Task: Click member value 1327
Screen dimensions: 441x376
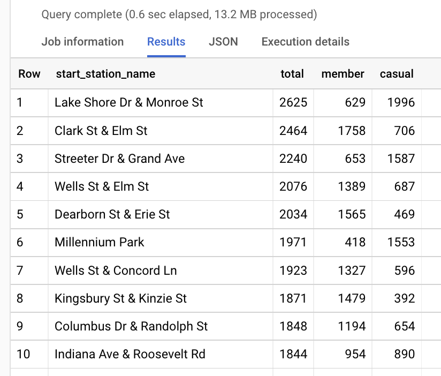Action: pos(352,270)
